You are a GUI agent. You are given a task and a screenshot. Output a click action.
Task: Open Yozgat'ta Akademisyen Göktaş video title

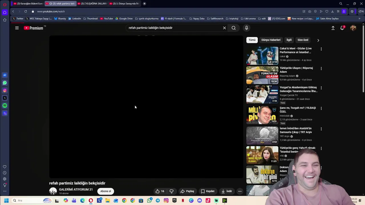299,89
